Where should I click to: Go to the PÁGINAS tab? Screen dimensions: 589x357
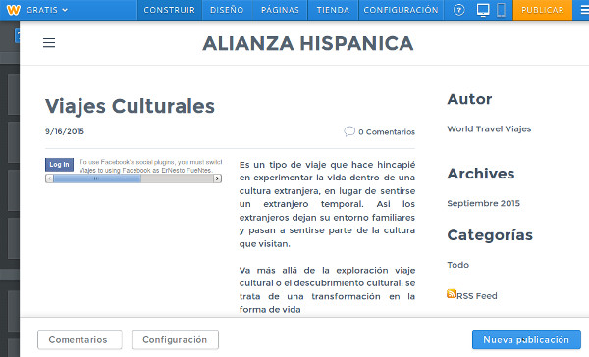(x=280, y=10)
